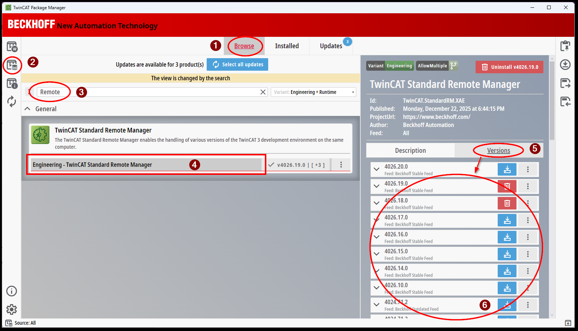Open the beckhoff.com ProjectUrl link

click(x=437, y=117)
